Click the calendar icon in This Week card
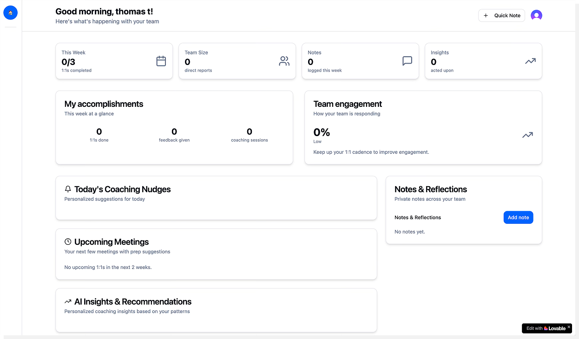Viewport: 579px width, 339px height. tap(161, 61)
